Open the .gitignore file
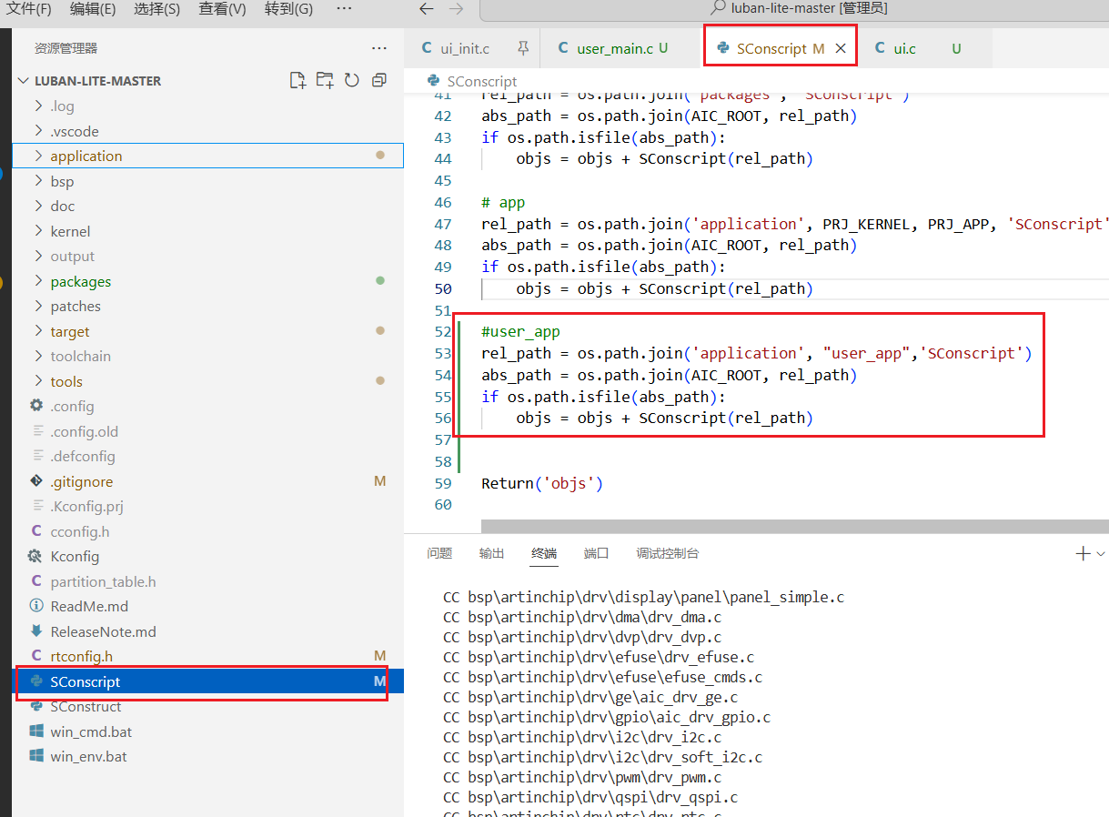 pyautogui.click(x=207, y=481)
